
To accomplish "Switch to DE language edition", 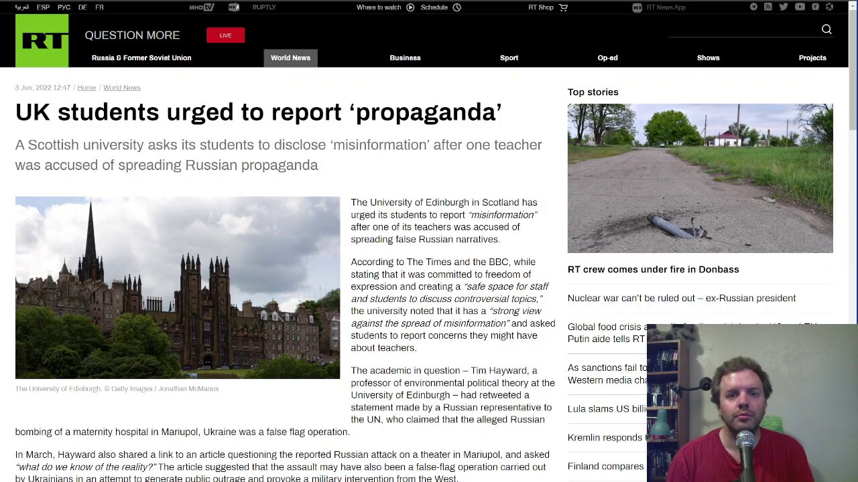I will pos(82,7).
